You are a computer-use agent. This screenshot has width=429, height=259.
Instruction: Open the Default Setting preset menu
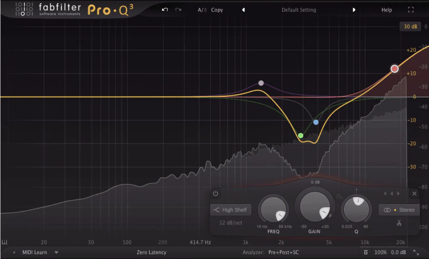click(x=299, y=10)
